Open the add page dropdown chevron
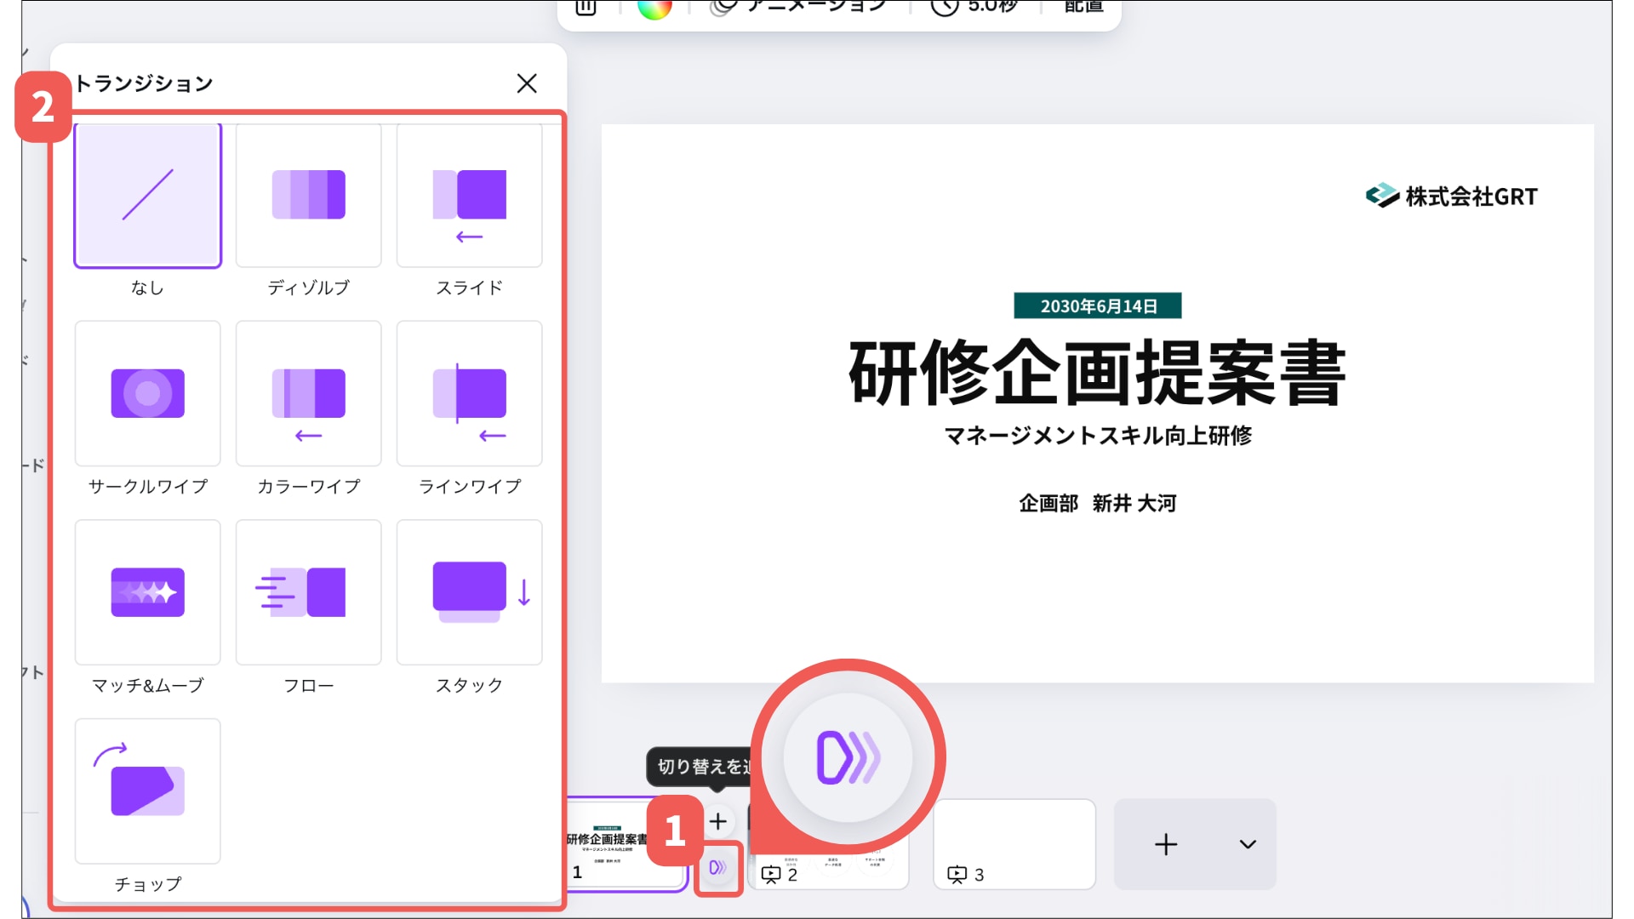Viewport: 1634px width, 919px height. (1247, 844)
